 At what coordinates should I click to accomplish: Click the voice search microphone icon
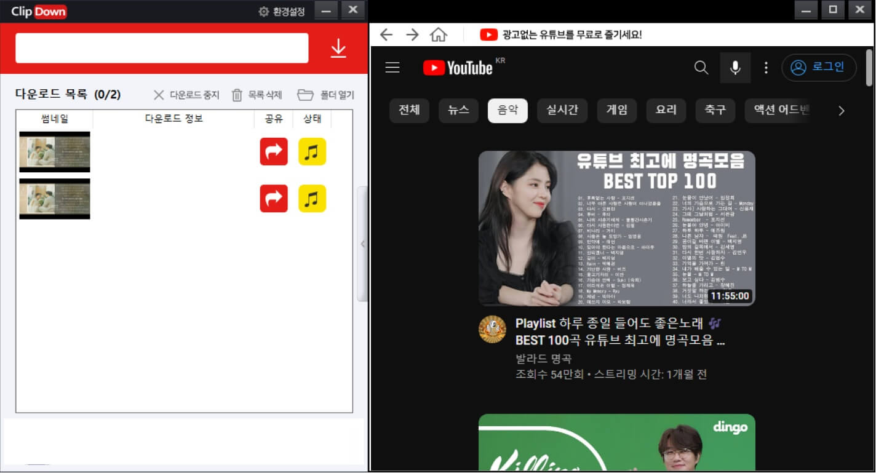[x=735, y=68]
